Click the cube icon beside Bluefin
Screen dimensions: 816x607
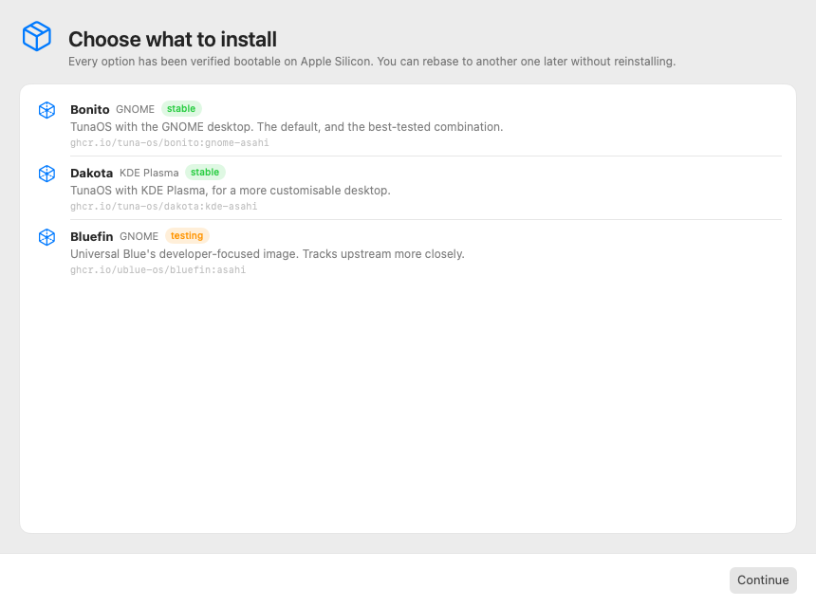(46, 237)
